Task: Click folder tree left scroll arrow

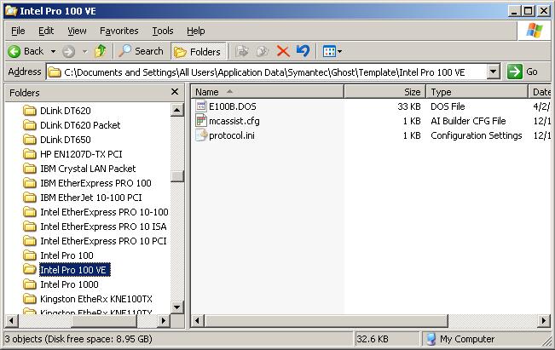Action: pos(12,321)
